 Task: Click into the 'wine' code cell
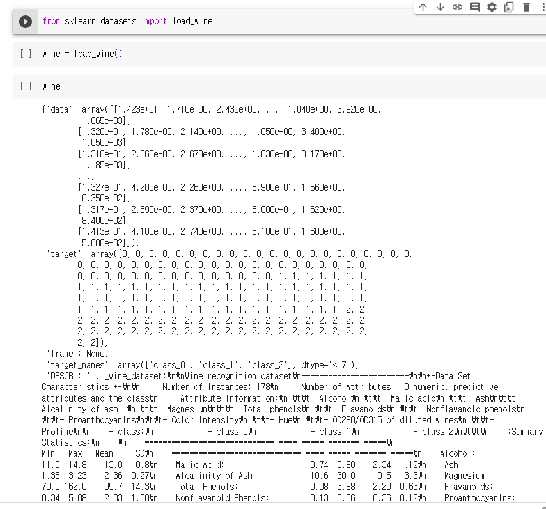51,86
